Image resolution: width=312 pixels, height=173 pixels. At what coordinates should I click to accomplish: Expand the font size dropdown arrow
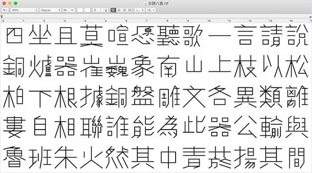tap(72, 10)
